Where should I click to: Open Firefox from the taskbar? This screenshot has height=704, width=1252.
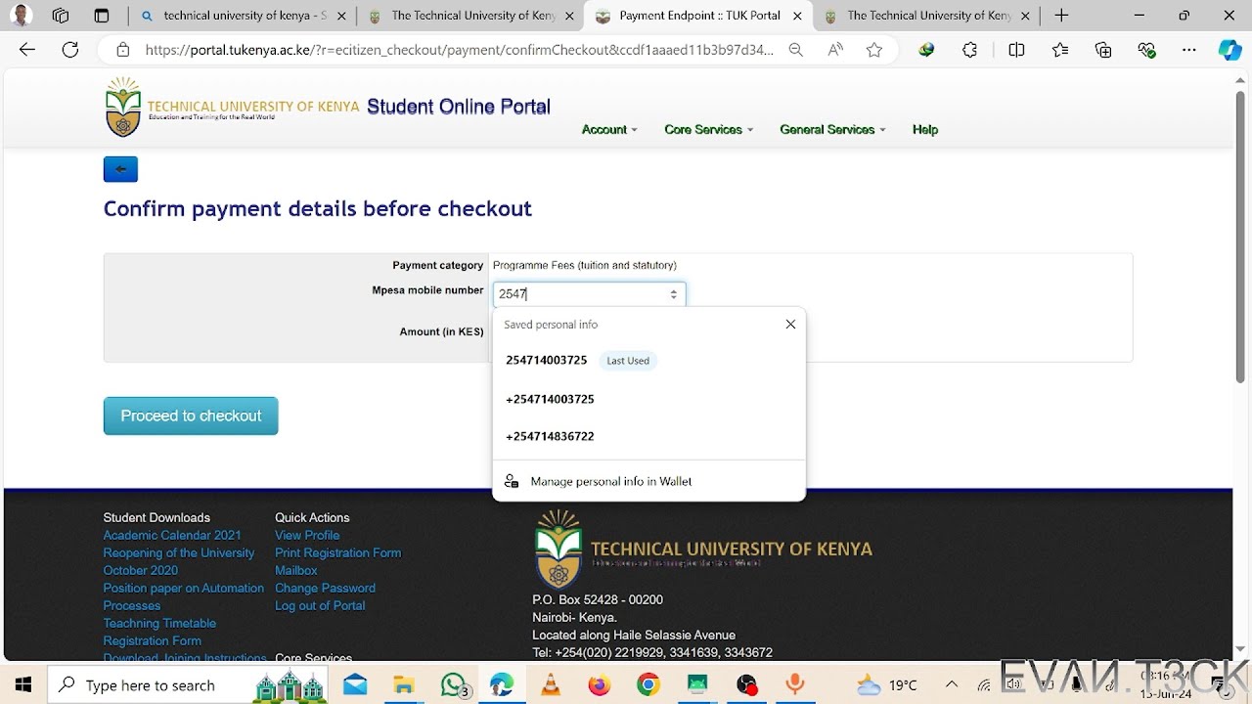599,685
